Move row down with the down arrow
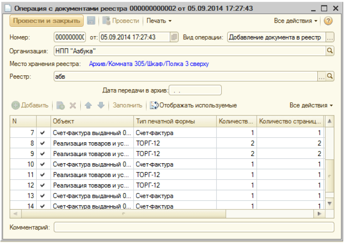The width and height of the screenshot is (345, 243). 101,106
